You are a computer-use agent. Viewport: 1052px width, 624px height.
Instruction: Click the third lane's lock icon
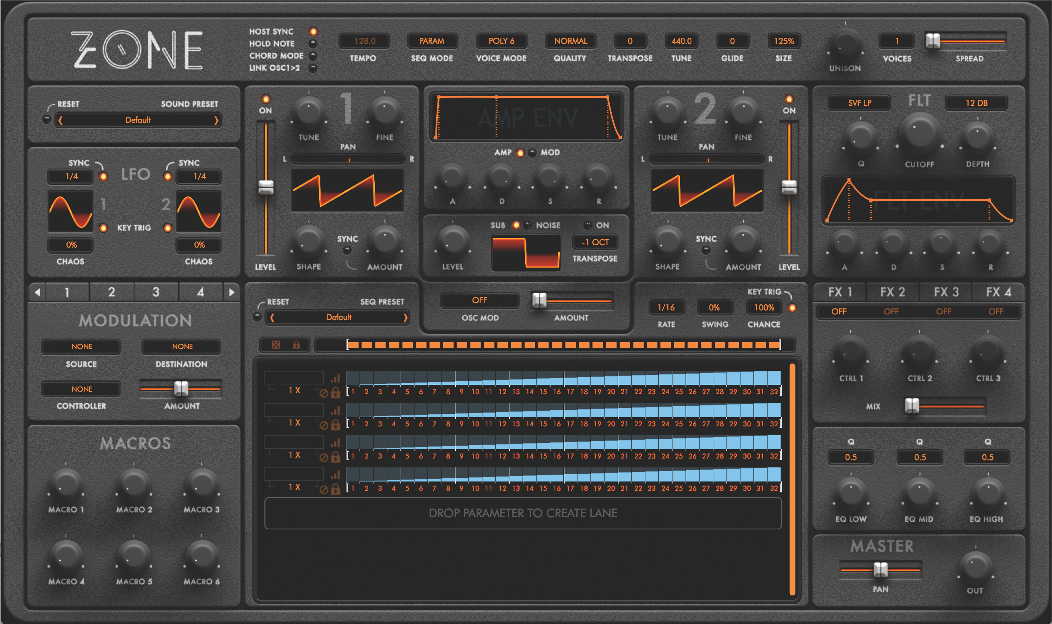coord(335,457)
